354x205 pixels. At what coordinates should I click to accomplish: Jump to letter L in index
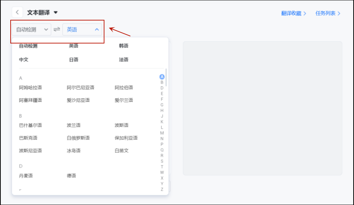coord(162,128)
